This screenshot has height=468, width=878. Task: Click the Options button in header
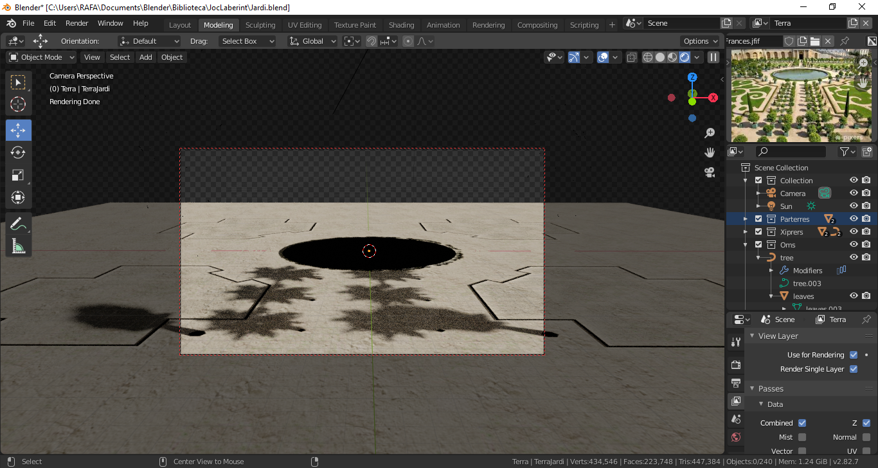(700, 41)
